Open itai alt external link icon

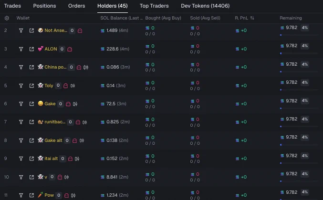[x=31, y=159]
